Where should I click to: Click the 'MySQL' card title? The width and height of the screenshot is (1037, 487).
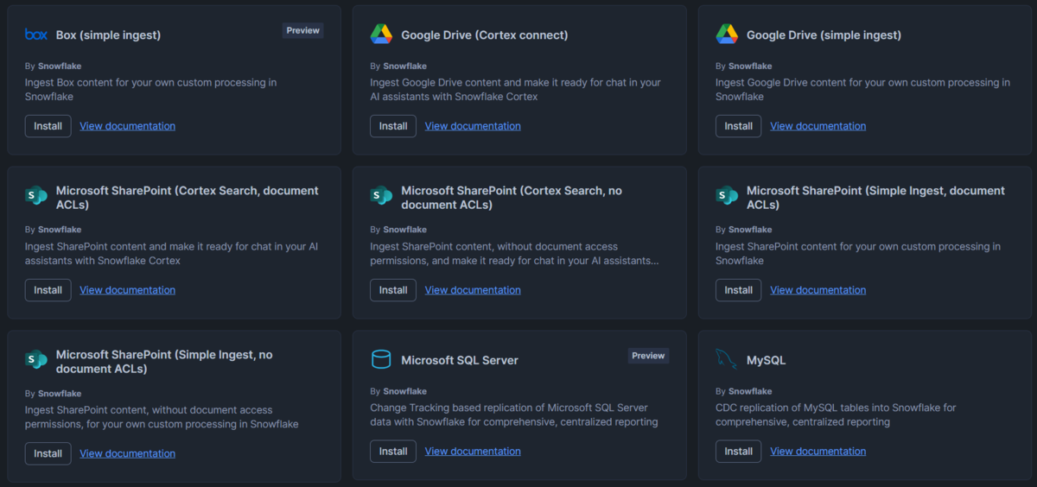[767, 360]
